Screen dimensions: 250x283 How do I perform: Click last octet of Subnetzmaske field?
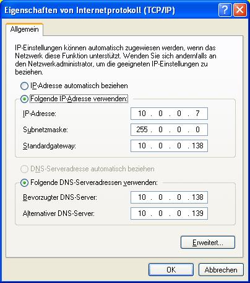tap(197, 130)
